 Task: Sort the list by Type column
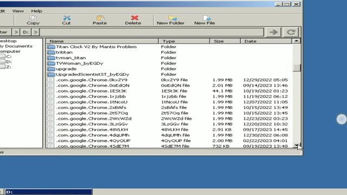click(x=184, y=41)
